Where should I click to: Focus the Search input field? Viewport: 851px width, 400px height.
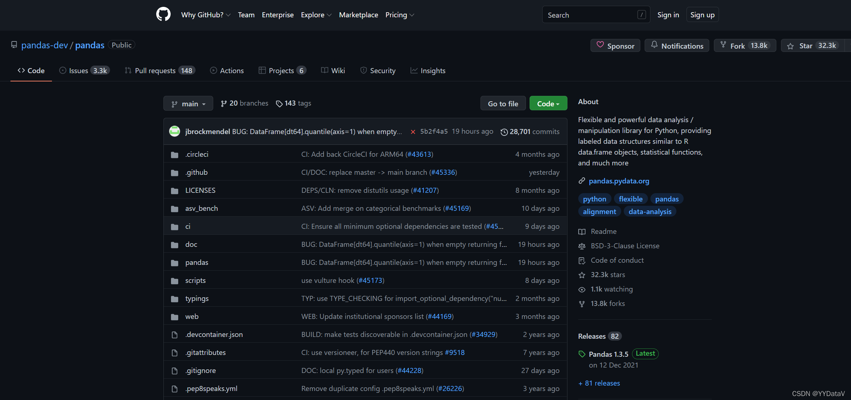click(x=596, y=15)
